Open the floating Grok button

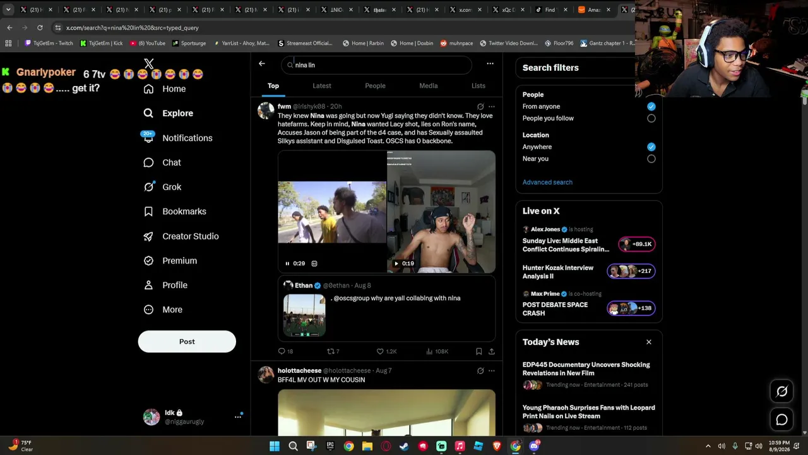[781, 392]
